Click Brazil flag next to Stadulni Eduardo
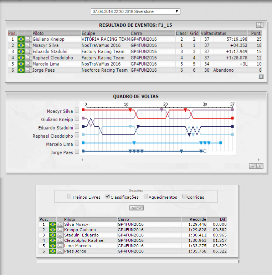This screenshot has height=275, width=272. point(53,235)
